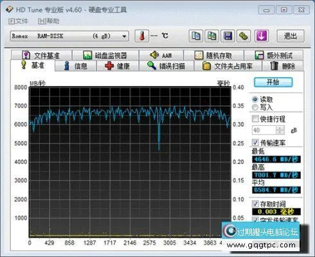Expand the Romex RAM-DISK drive dropdown
Image resolution: width=315 pixels, height=257 pixels.
[x=69, y=36]
